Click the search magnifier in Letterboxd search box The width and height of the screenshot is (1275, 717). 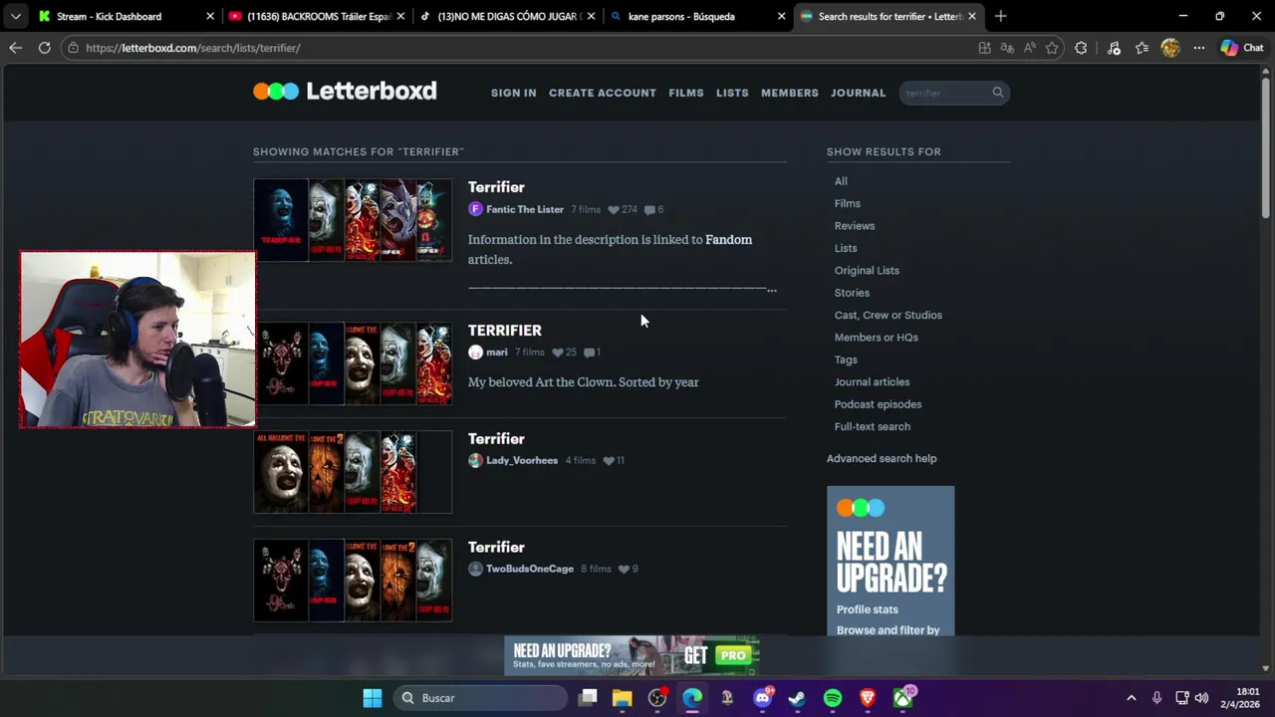(x=997, y=93)
